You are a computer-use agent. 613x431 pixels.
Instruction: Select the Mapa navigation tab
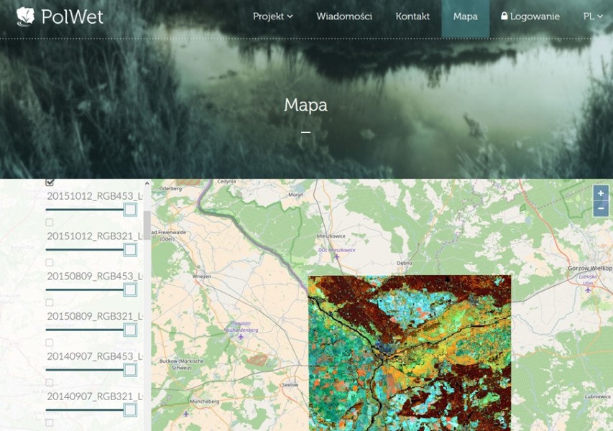(465, 17)
